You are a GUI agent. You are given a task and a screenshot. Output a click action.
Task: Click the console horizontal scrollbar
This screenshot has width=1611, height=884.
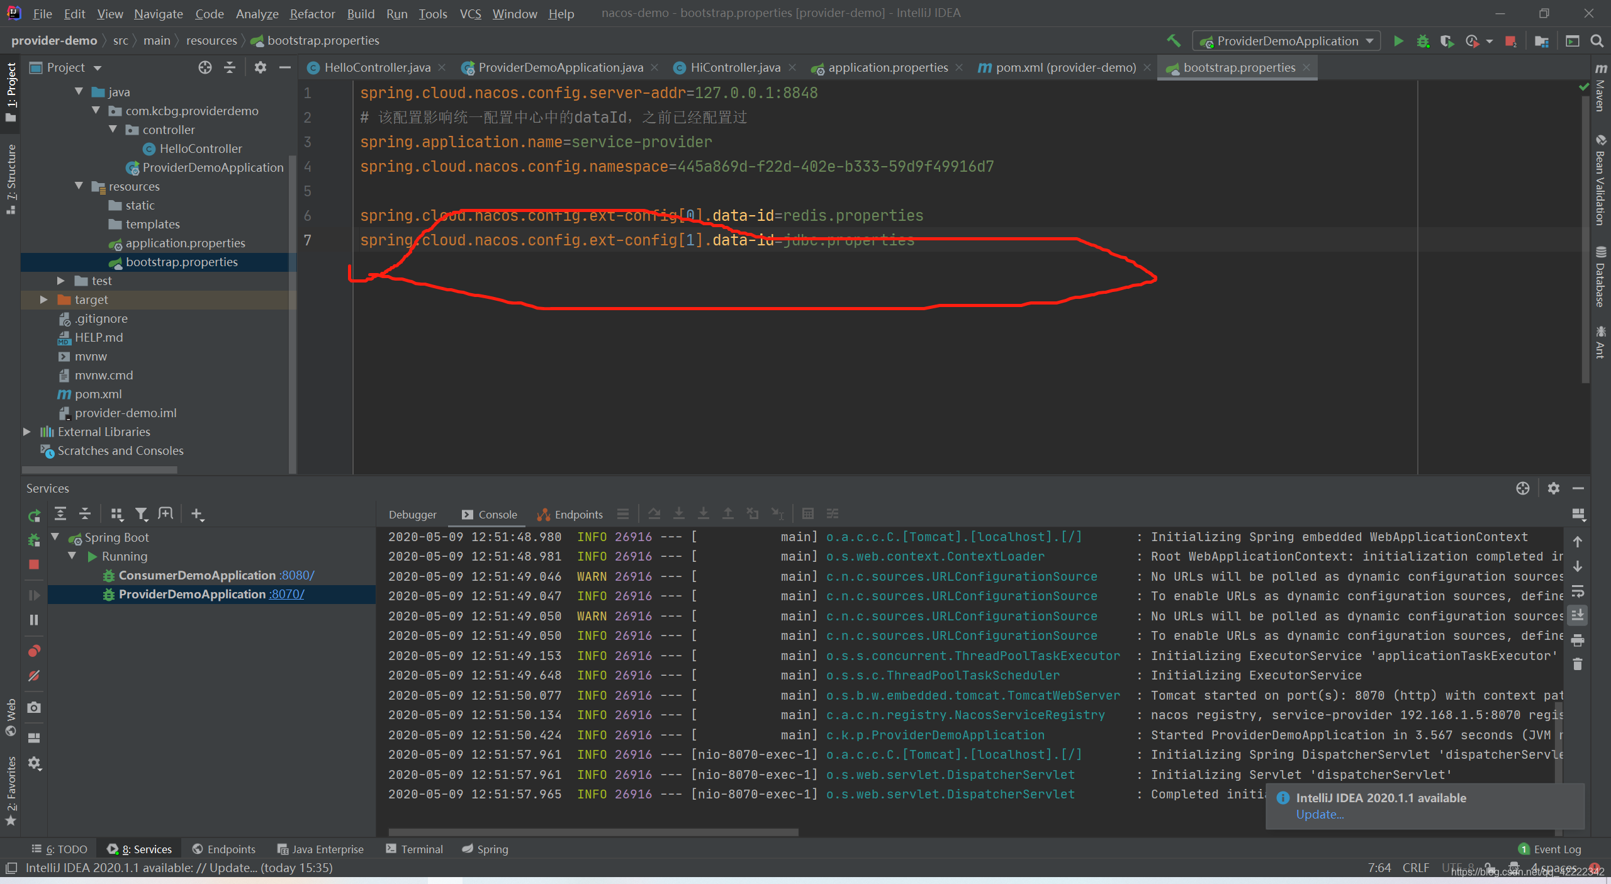pyautogui.click(x=593, y=832)
